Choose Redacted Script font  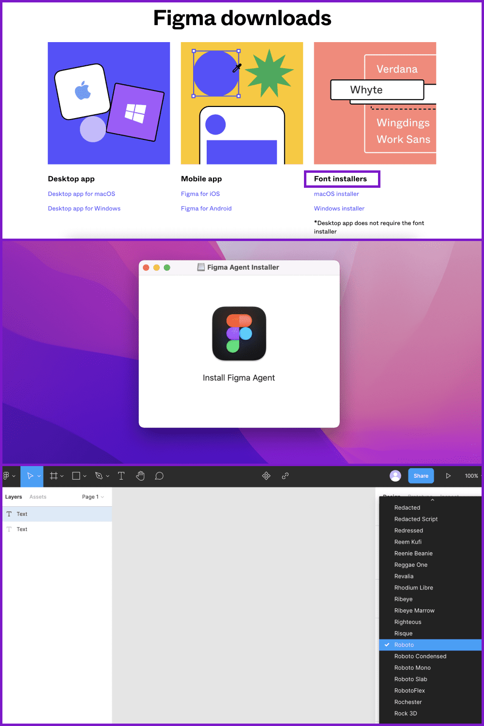[430, 519]
